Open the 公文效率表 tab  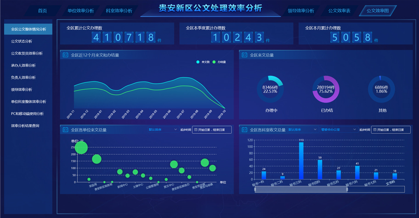click(339, 11)
